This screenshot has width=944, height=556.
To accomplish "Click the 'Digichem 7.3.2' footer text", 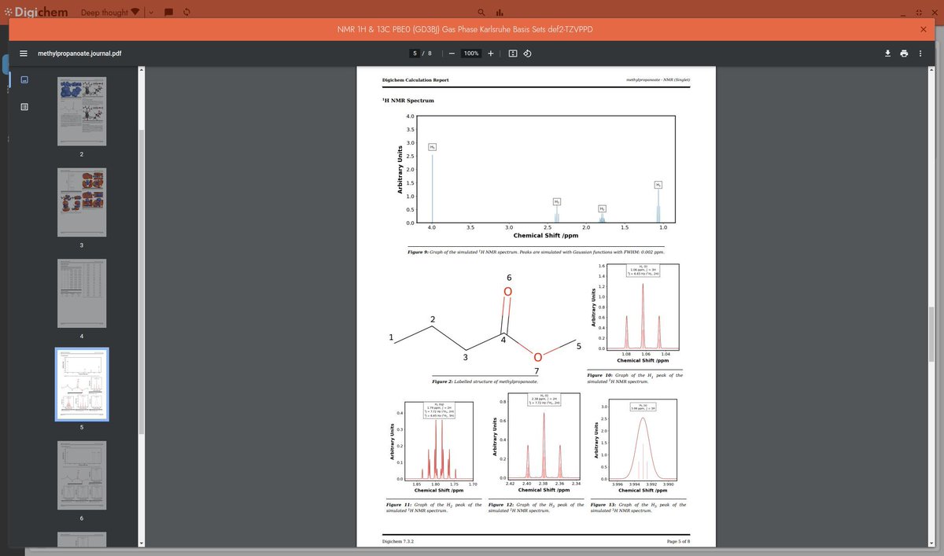I will click(398, 542).
